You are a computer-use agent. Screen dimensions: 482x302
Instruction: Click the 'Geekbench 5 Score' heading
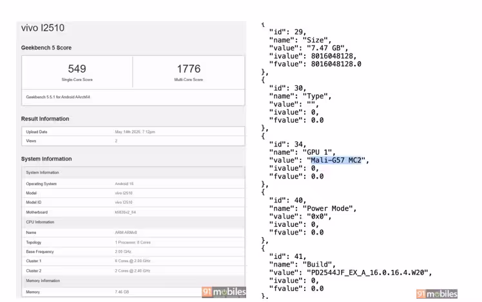coord(46,48)
